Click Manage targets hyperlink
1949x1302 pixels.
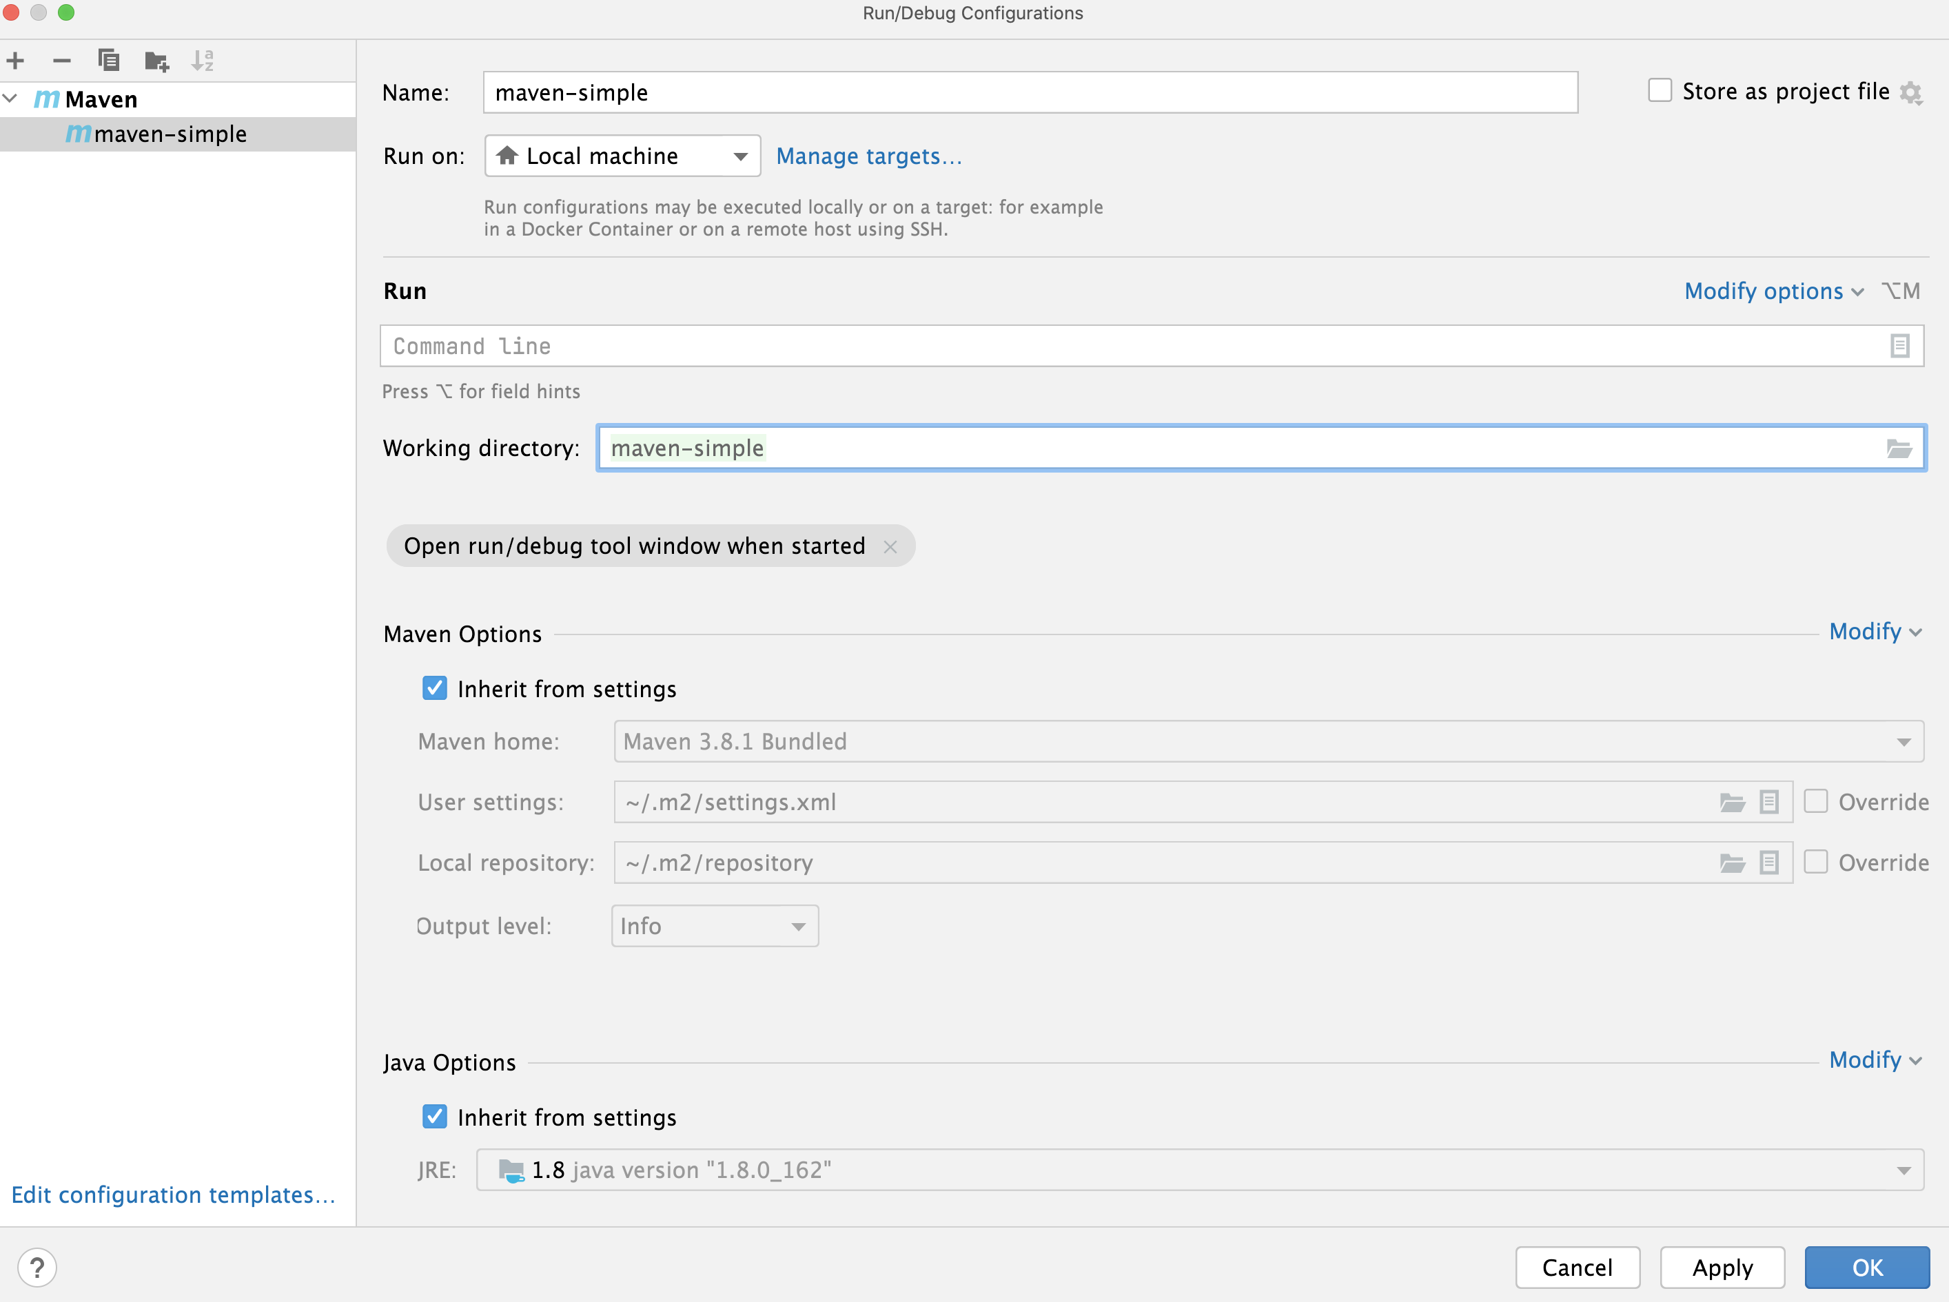(x=868, y=156)
